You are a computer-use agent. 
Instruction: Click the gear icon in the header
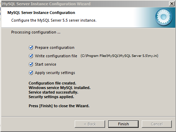[x=163, y=17]
